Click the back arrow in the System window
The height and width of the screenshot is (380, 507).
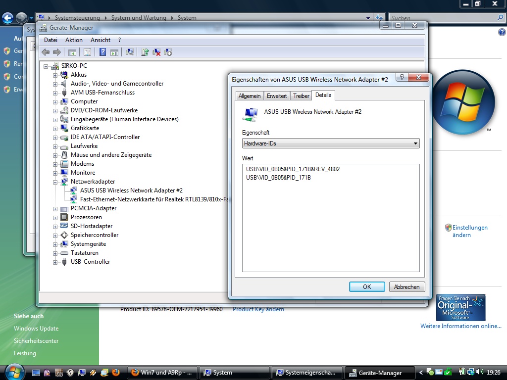point(8,18)
